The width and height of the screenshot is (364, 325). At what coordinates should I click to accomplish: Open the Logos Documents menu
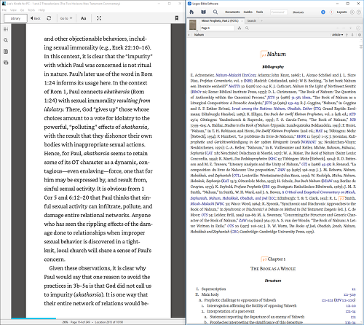(x=232, y=12)
